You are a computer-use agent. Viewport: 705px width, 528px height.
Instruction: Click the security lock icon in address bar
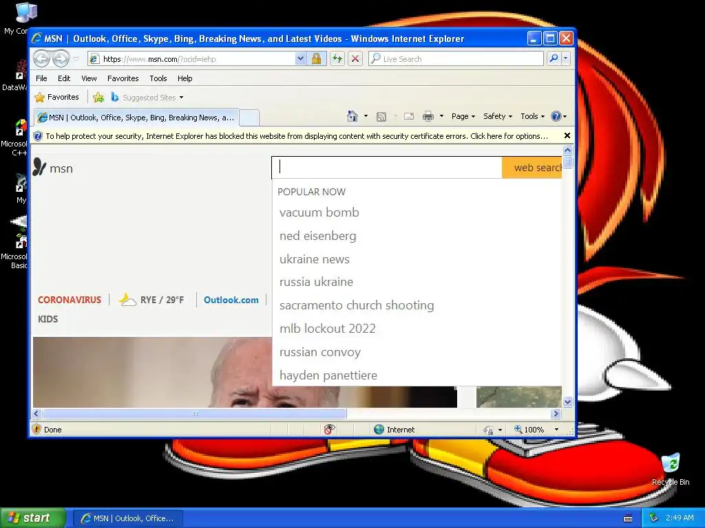pos(316,59)
